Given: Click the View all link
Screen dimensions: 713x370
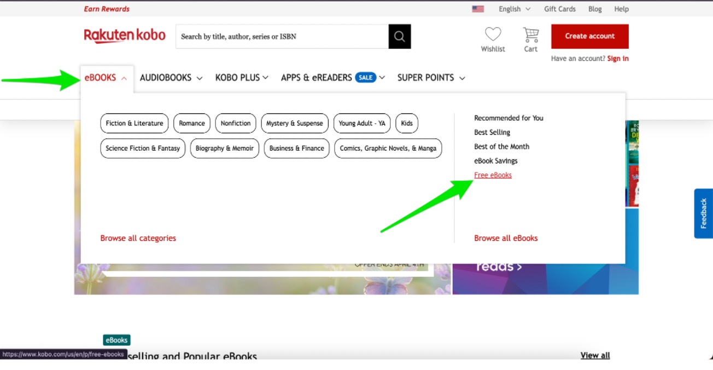Looking at the screenshot, I should click(x=595, y=355).
